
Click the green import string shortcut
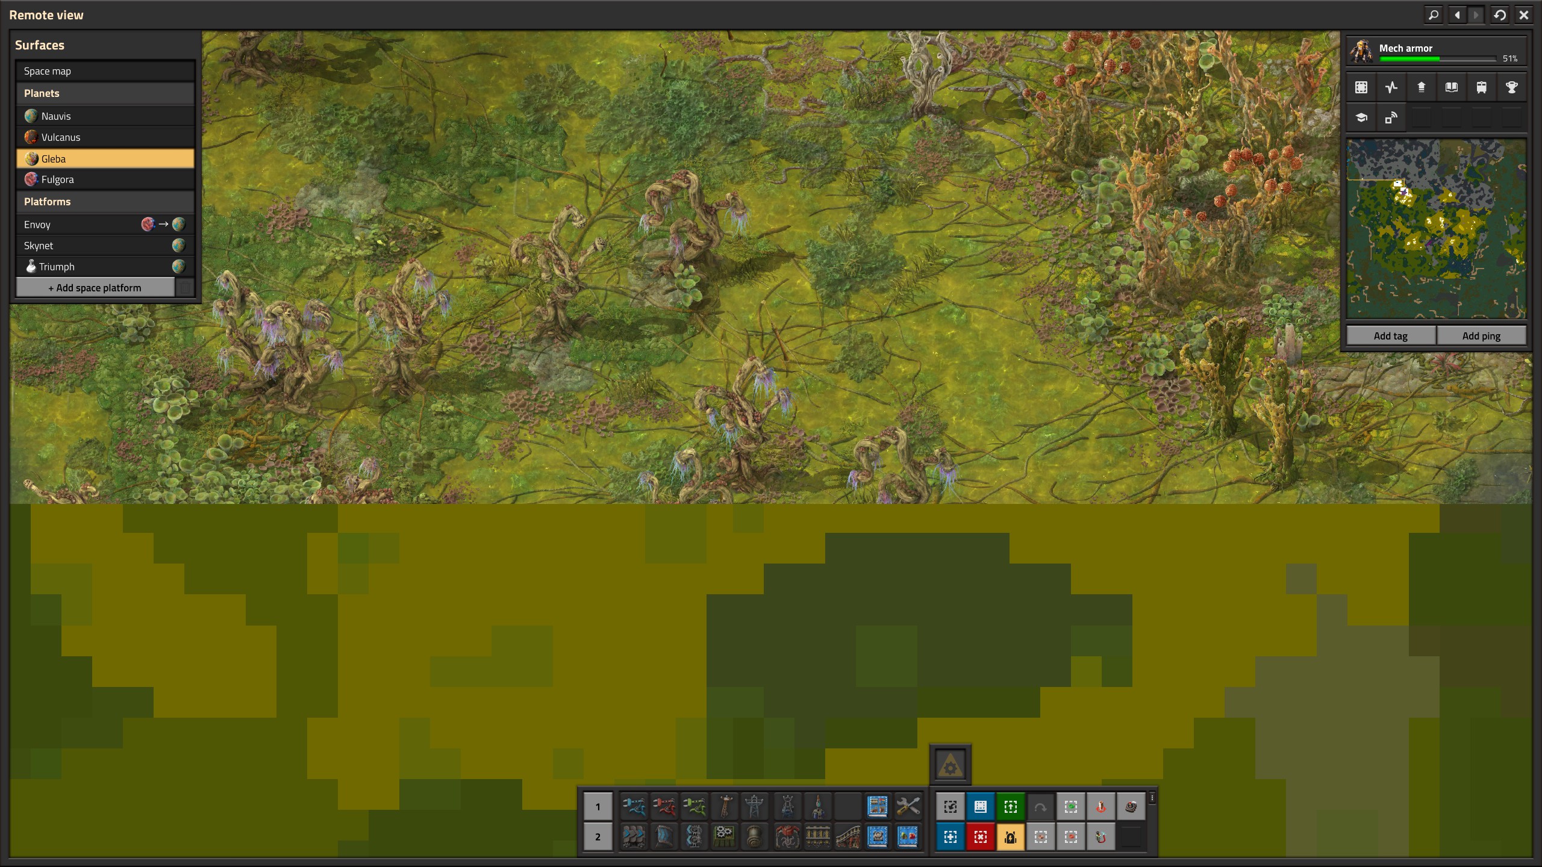coord(1011,807)
